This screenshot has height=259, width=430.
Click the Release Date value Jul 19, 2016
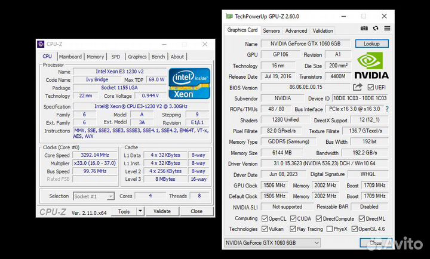(x=278, y=76)
